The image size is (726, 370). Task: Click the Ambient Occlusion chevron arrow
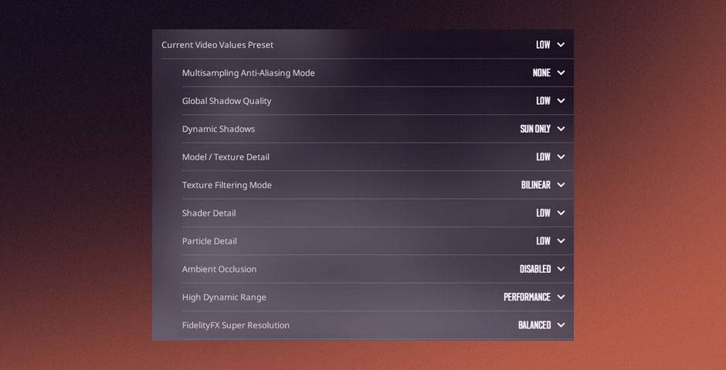coord(561,269)
